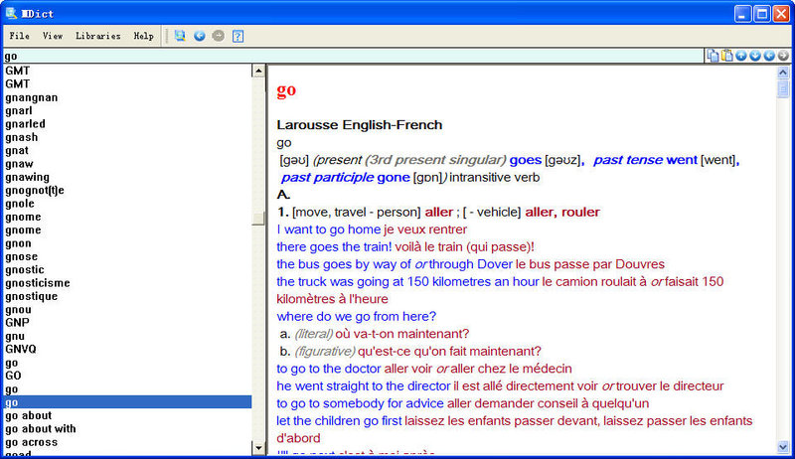Open the Libraries menu
The image size is (795, 459).
pos(98,36)
